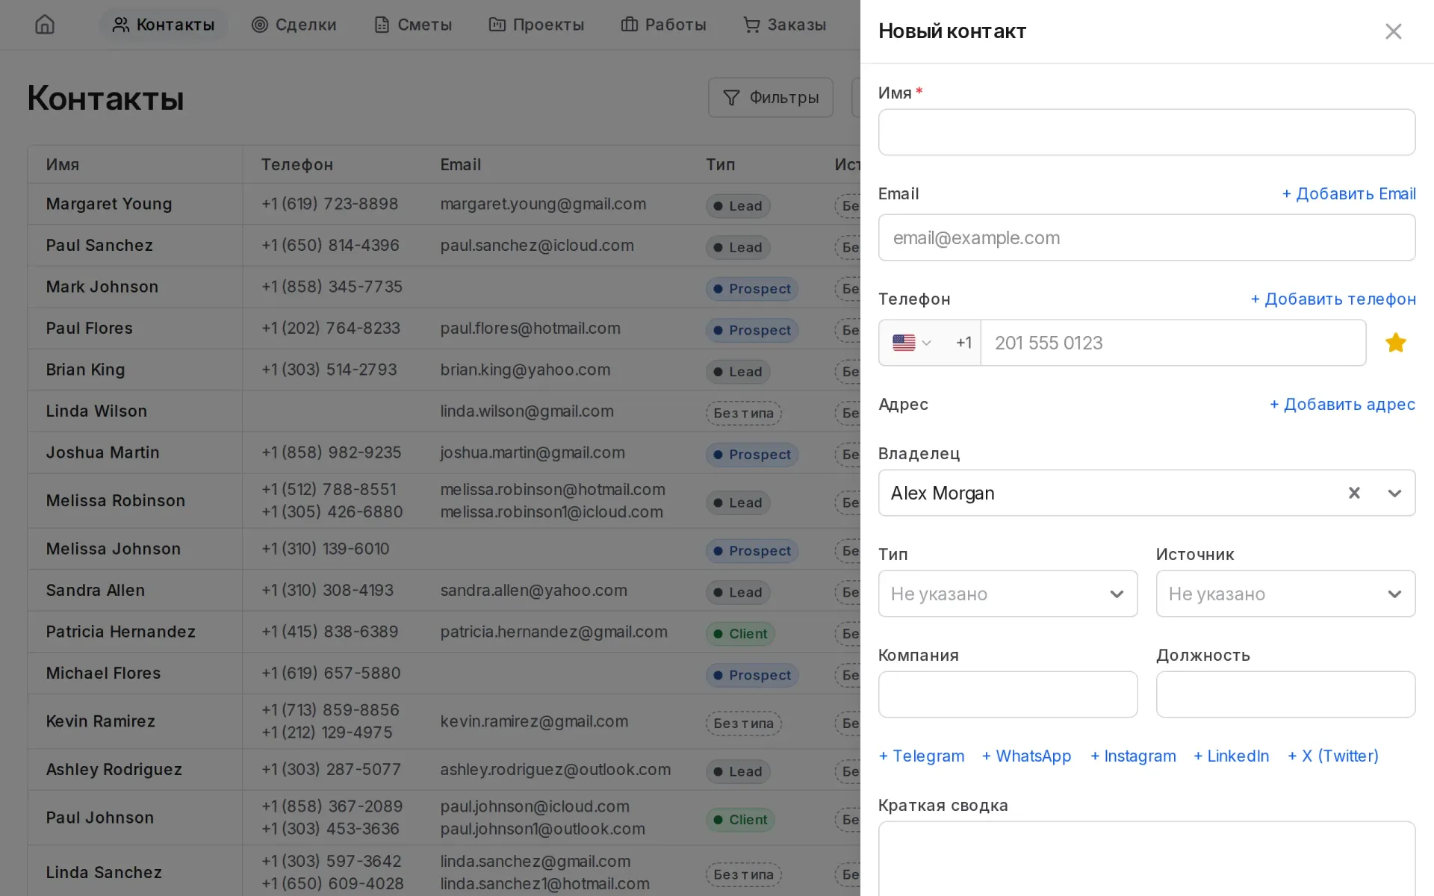
Task: Select the Kevin Ramirez contact name
Action: [101, 721]
